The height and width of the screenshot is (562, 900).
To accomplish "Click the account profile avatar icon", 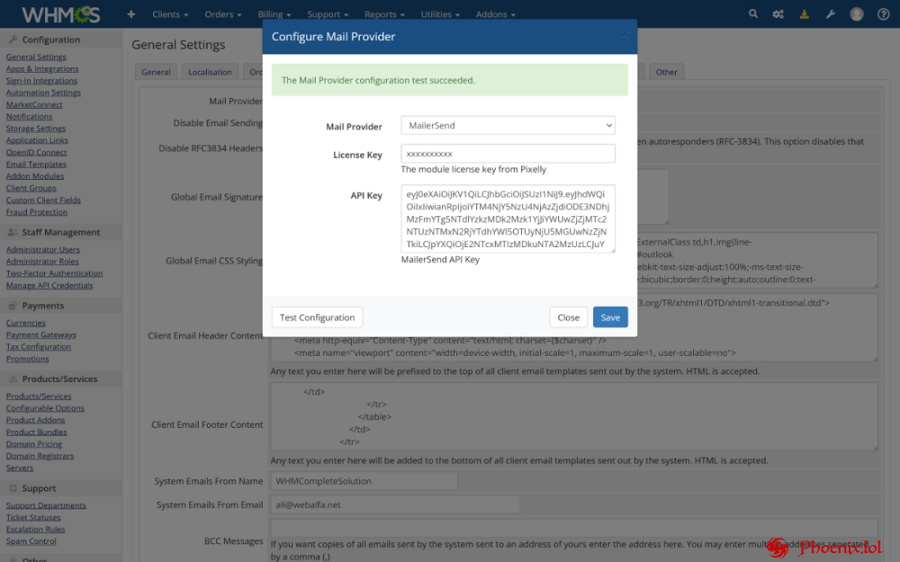I will point(855,13).
